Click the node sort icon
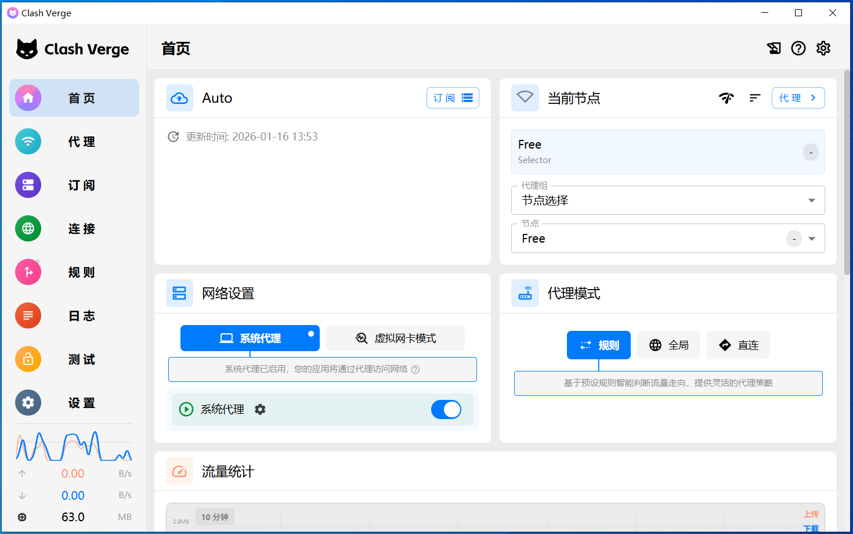Screen dimensions: 853x534 pos(754,98)
